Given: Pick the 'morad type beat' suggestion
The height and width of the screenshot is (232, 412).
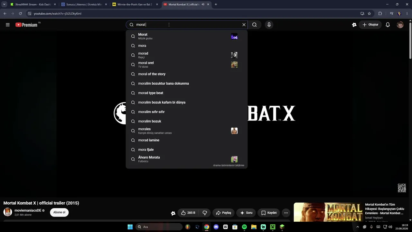Looking at the screenshot, I should [x=187, y=93].
